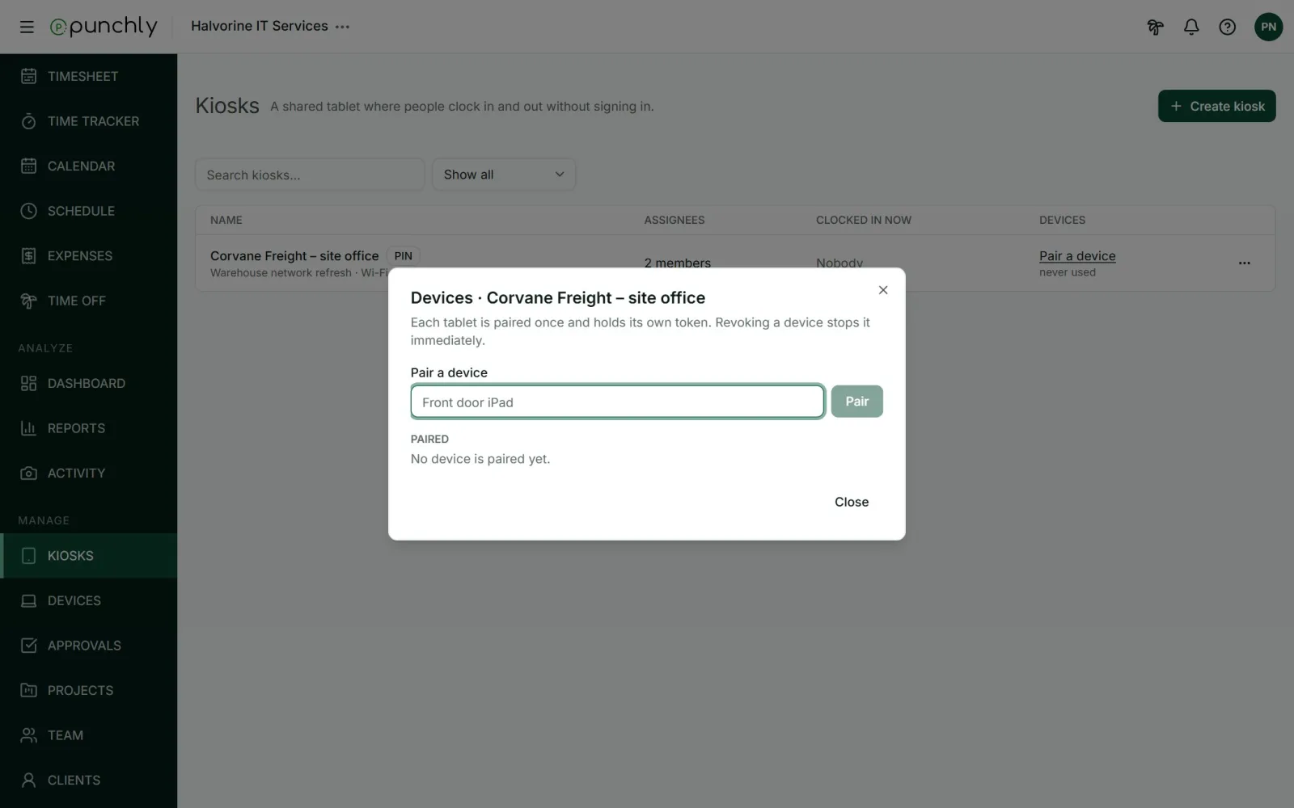The height and width of the screenshot is (808, 1294).
Task: Click the Corvane Freight – site office name
Action: point(294,256)
